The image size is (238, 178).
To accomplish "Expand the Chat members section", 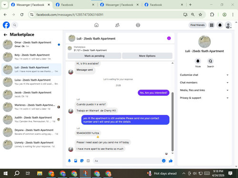I will pos(204,83).
